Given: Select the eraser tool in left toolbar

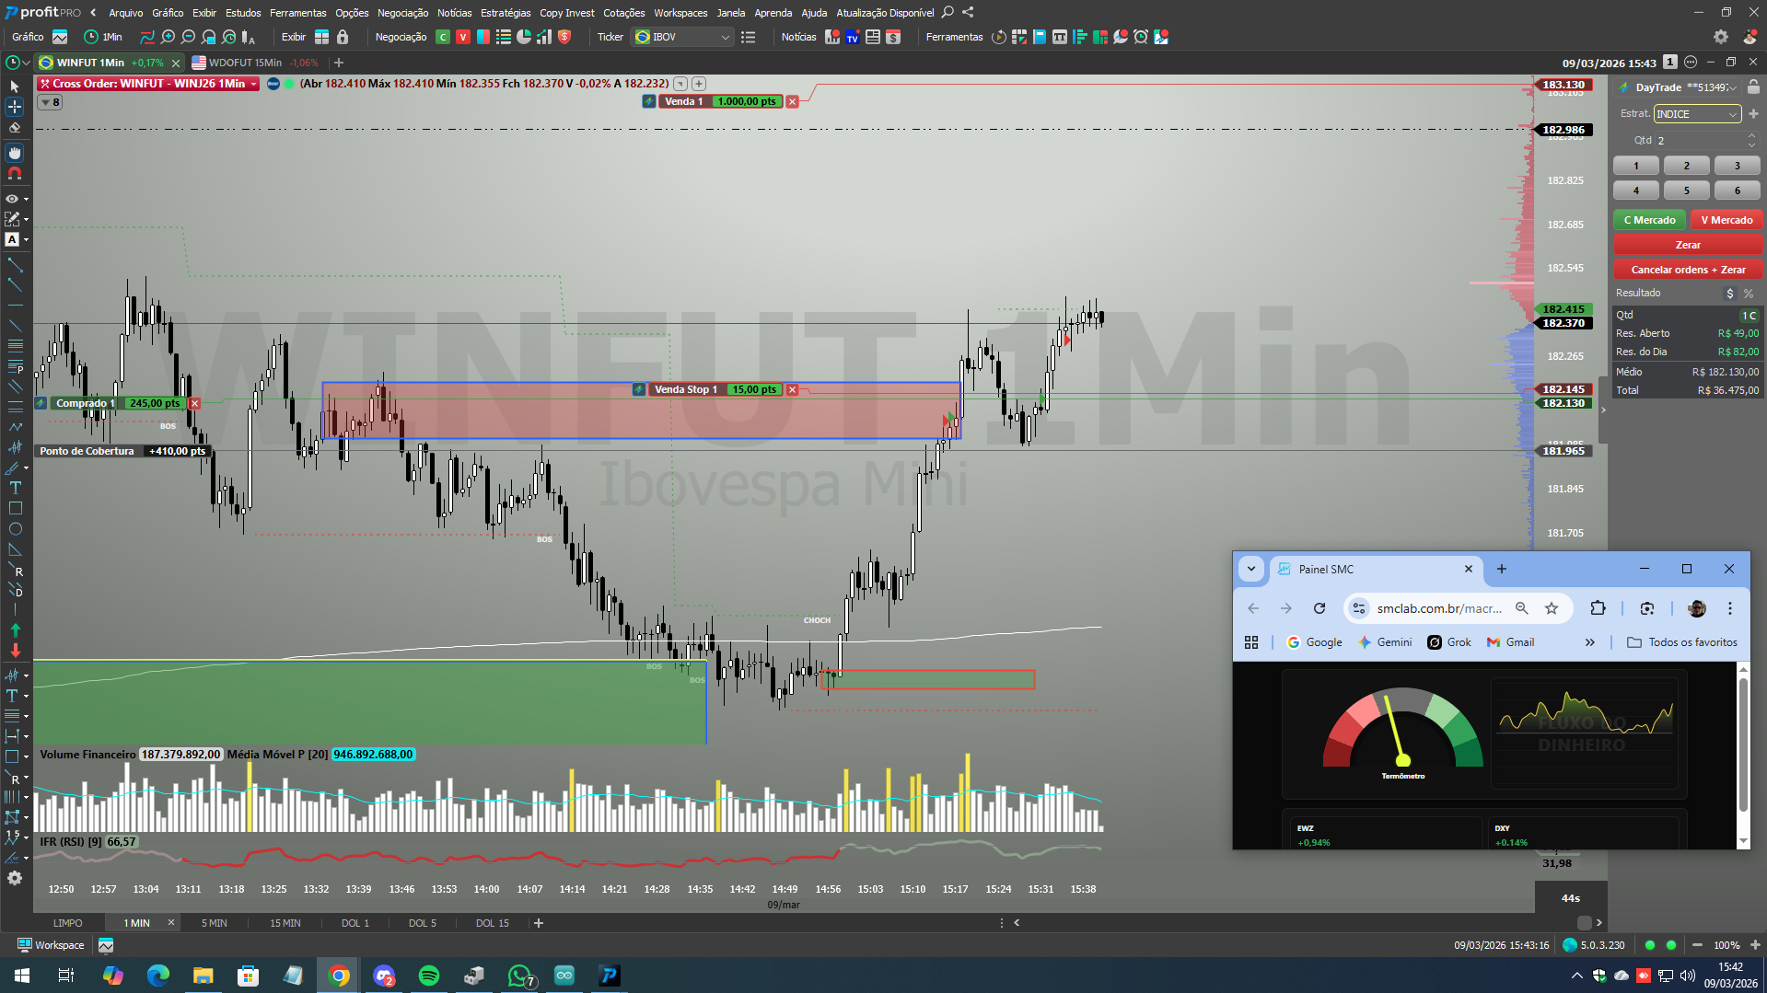Looking at the screenshot, I should pyautogui.click(x=15, y=128).
